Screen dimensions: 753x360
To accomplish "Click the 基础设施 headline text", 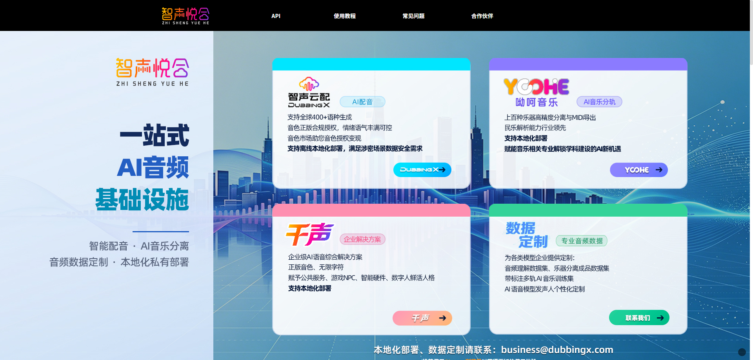I will (142, 199).
